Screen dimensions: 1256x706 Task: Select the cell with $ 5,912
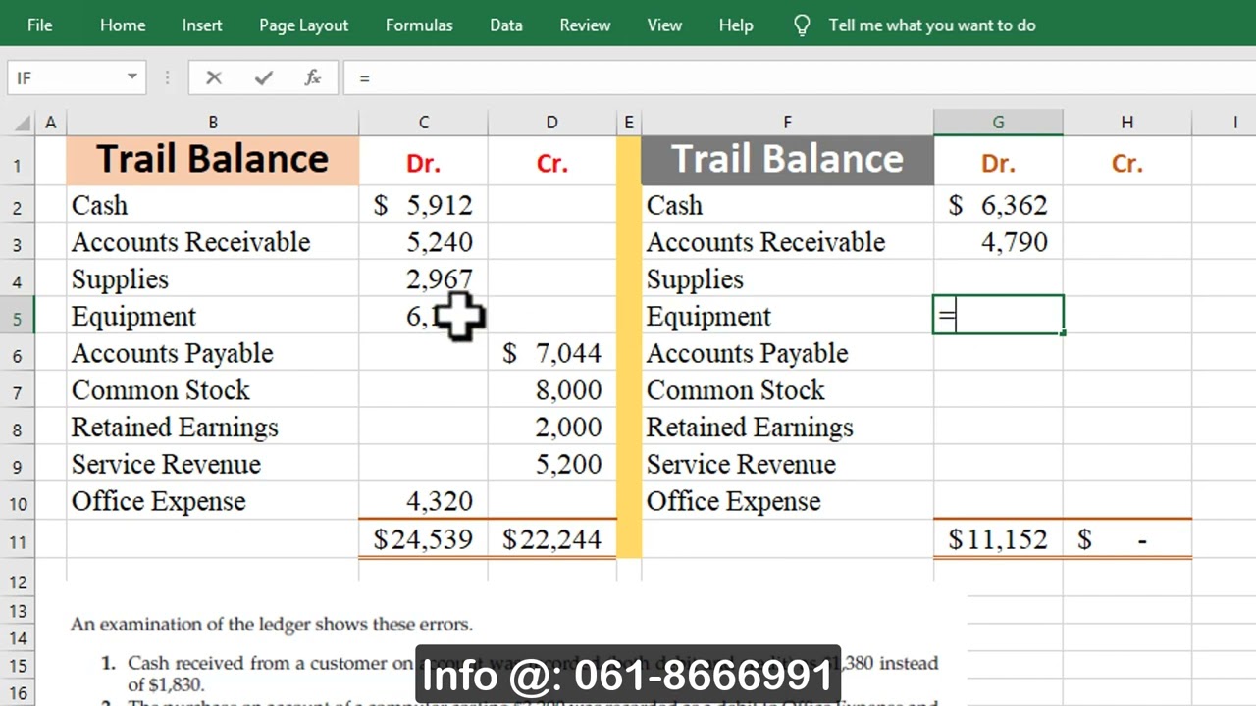pos(423,205)
